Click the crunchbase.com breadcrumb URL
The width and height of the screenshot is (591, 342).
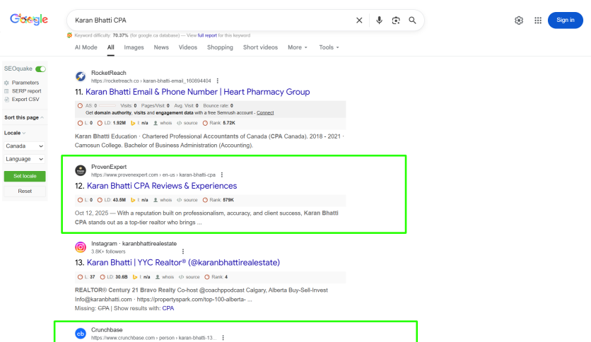point(154,338)
